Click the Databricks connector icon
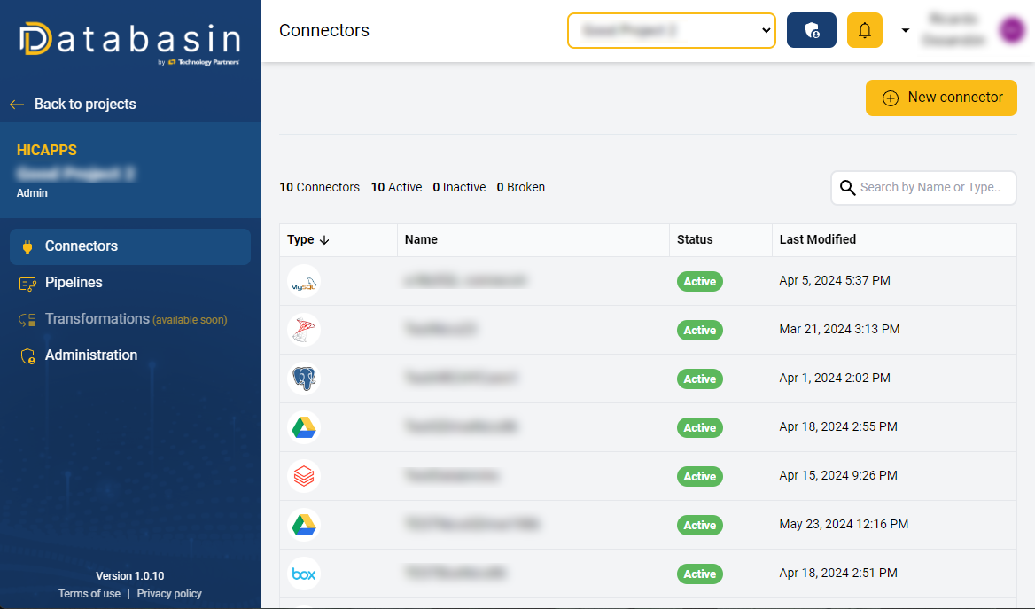The height and width of the screenshot is (609, 1035). click(304, 476)
